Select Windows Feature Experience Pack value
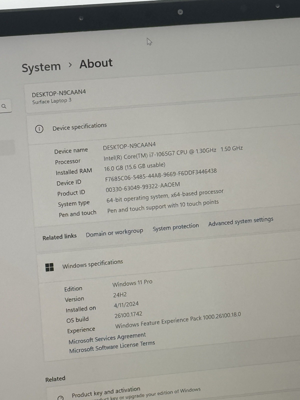The width and height of the screenshot is (300, 400). [x=178, y=320]
